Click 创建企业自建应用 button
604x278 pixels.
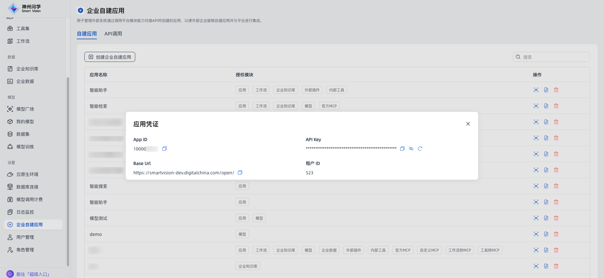point(110,57)
